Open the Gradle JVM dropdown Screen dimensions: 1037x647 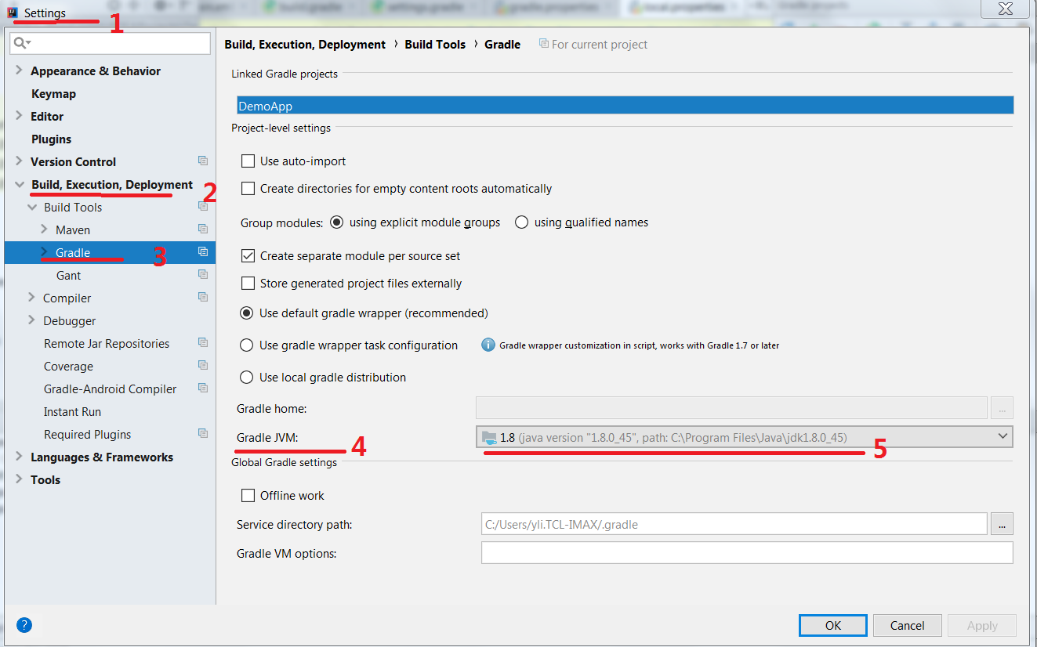click(x=1003, y=436)
